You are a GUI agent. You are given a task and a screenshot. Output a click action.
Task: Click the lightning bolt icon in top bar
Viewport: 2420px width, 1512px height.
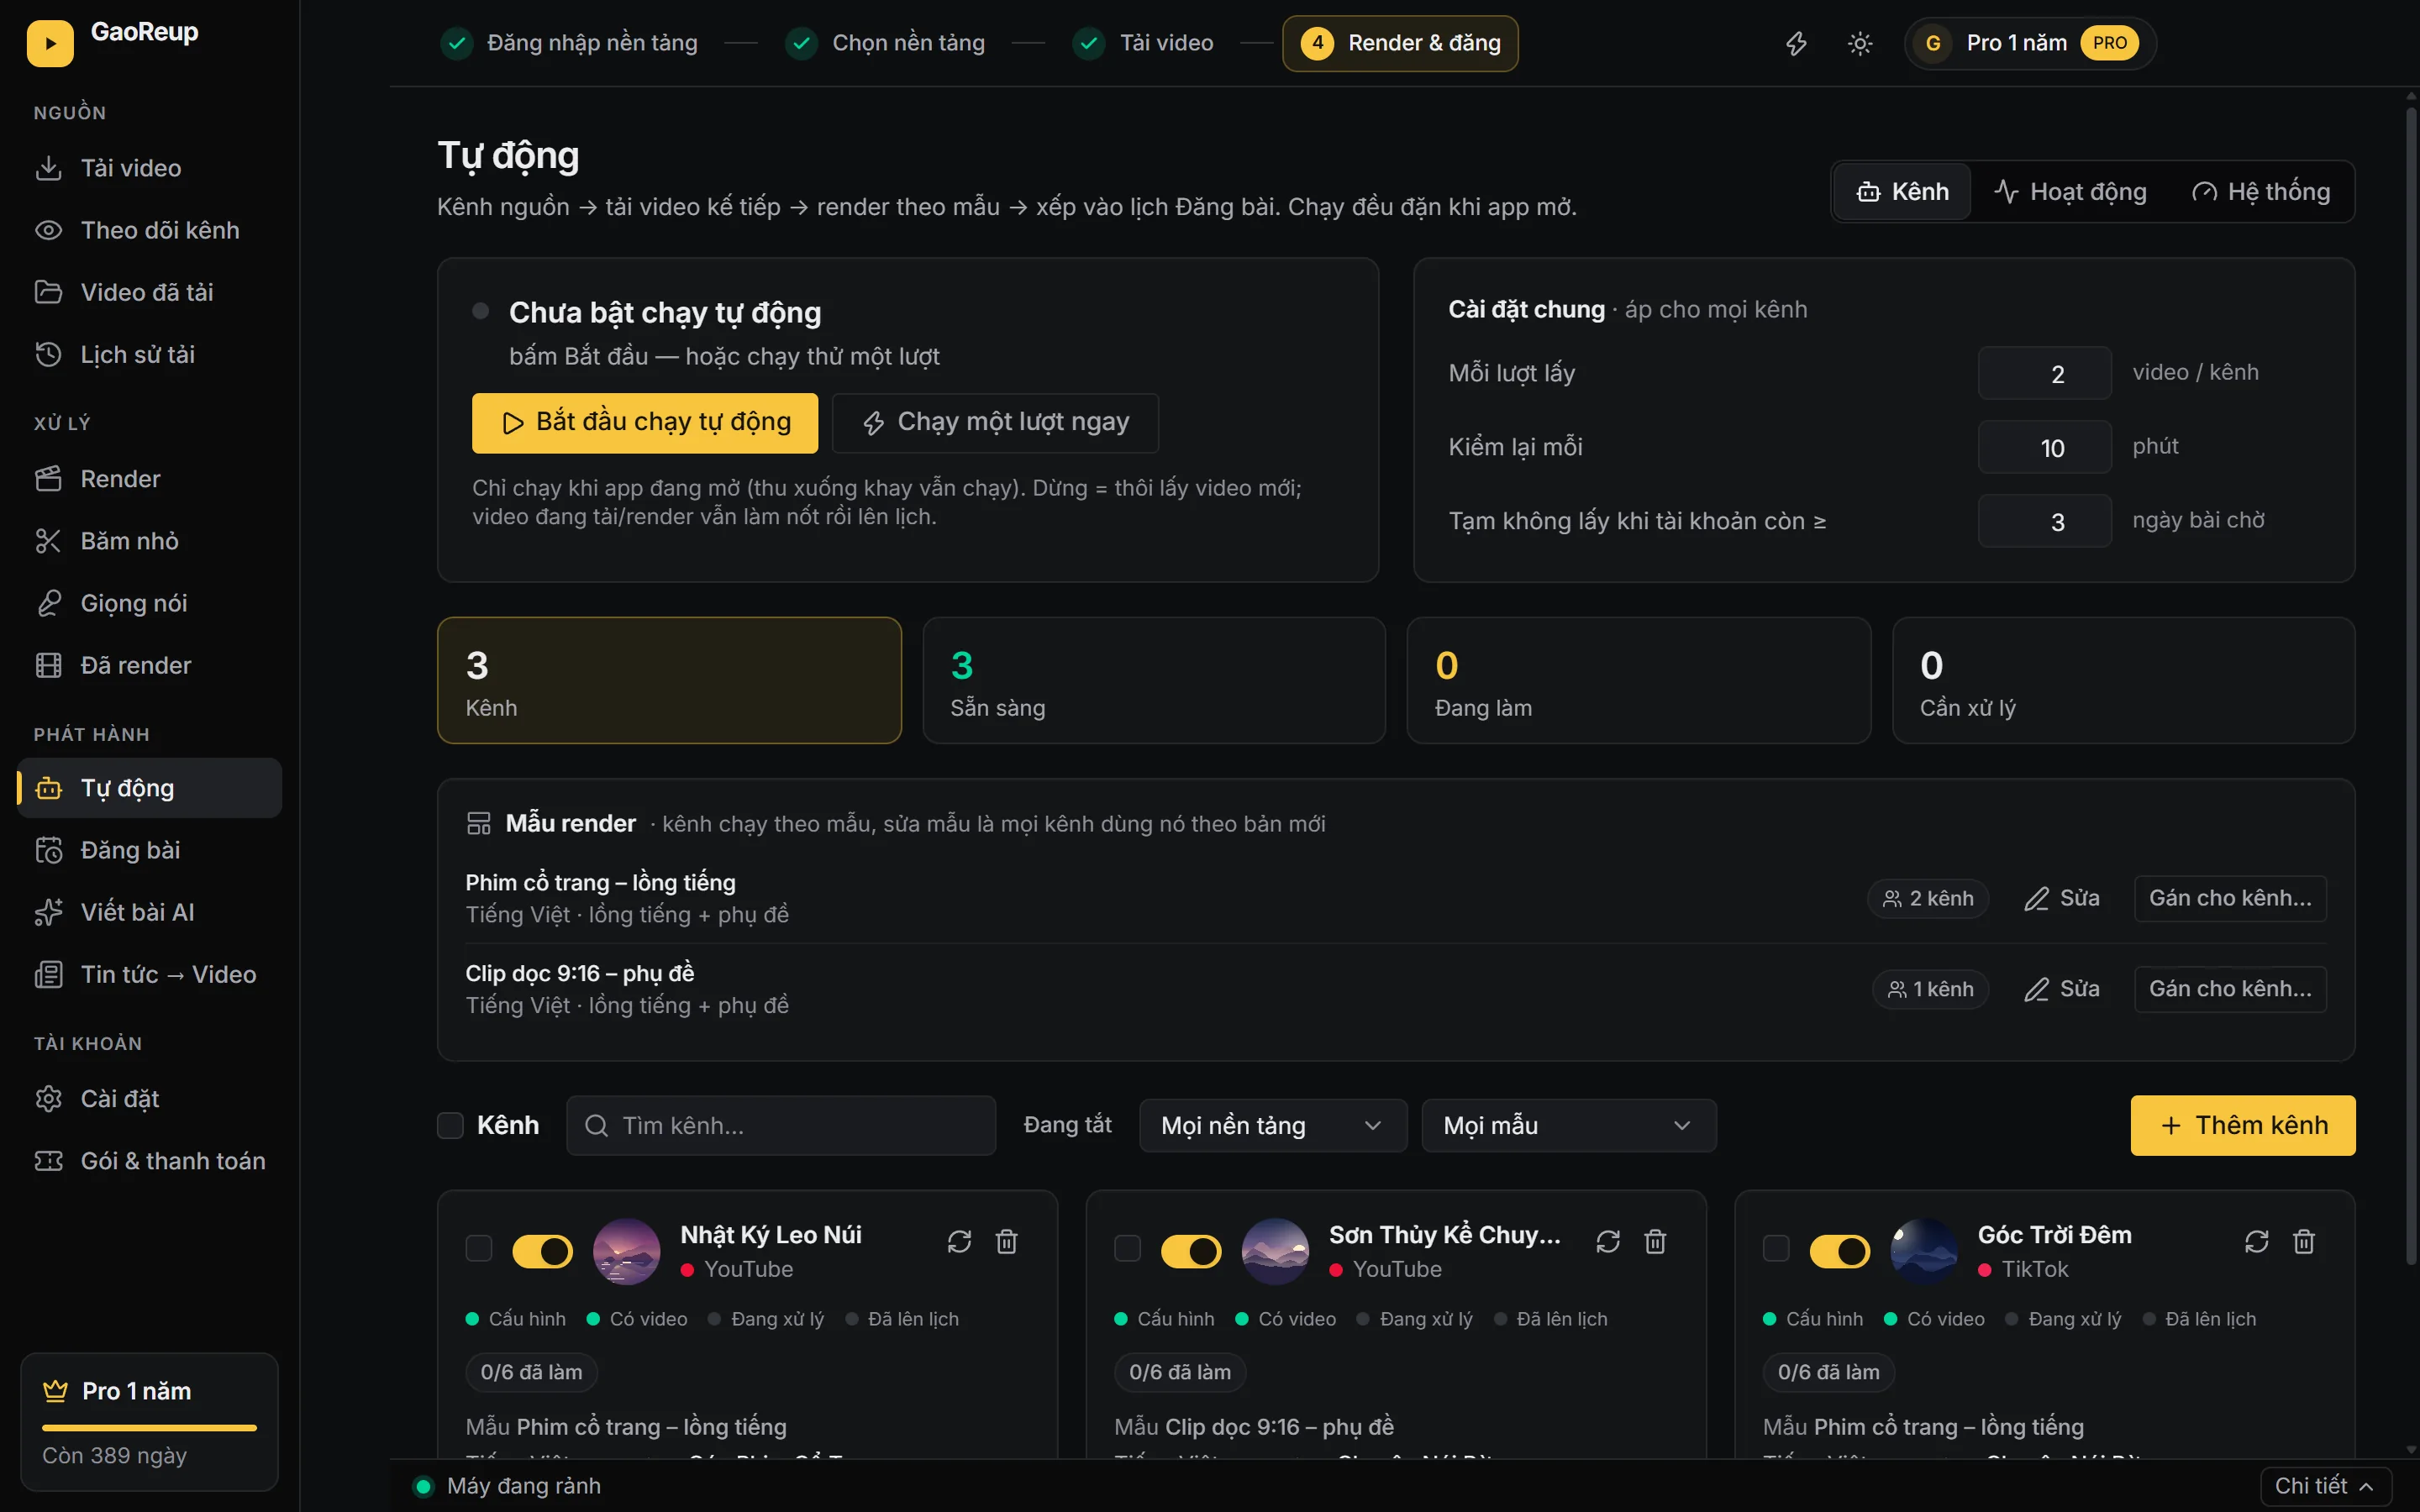click(1796, 43)
